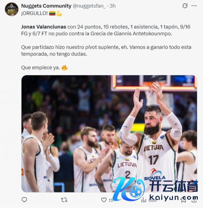View analytics via the bar chart icon

(x=144, y=200)
